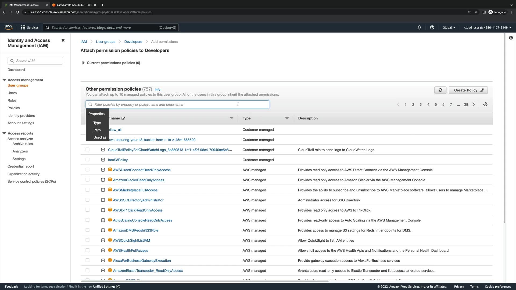This screenshot has height=290, width=516.
Task: Select Path in the Properties menu
Action: [97, 130]
